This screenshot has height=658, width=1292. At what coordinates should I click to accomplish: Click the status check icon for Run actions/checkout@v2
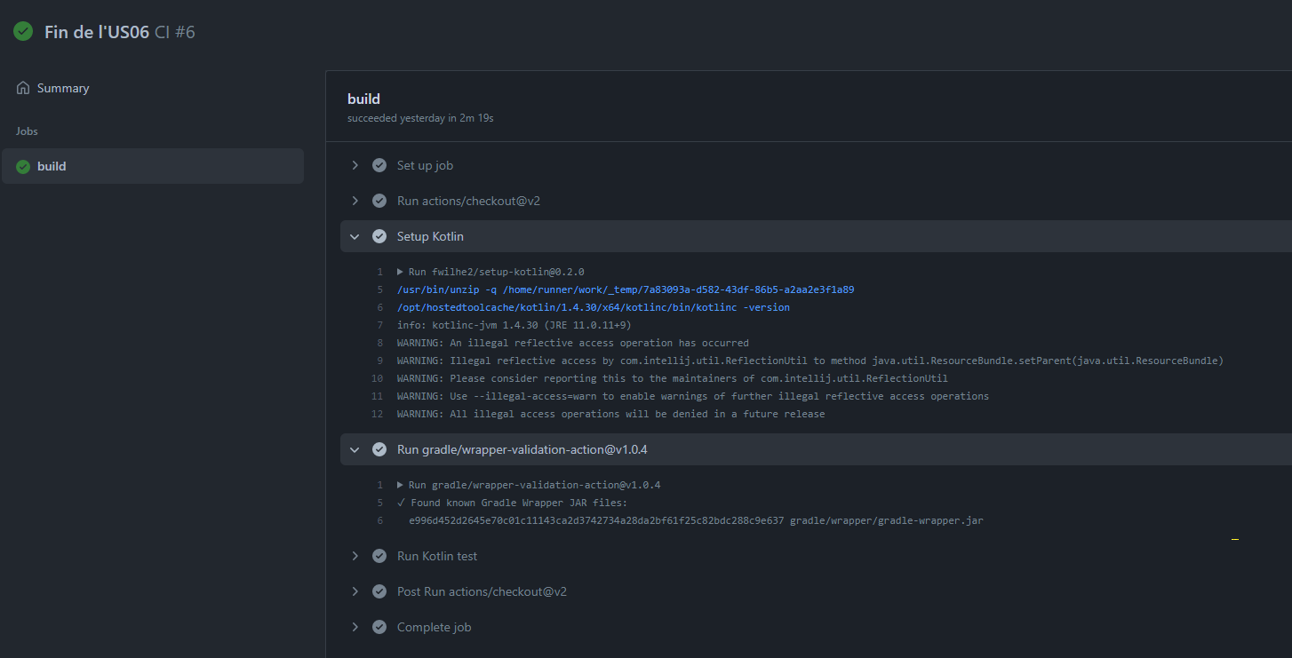379,201
